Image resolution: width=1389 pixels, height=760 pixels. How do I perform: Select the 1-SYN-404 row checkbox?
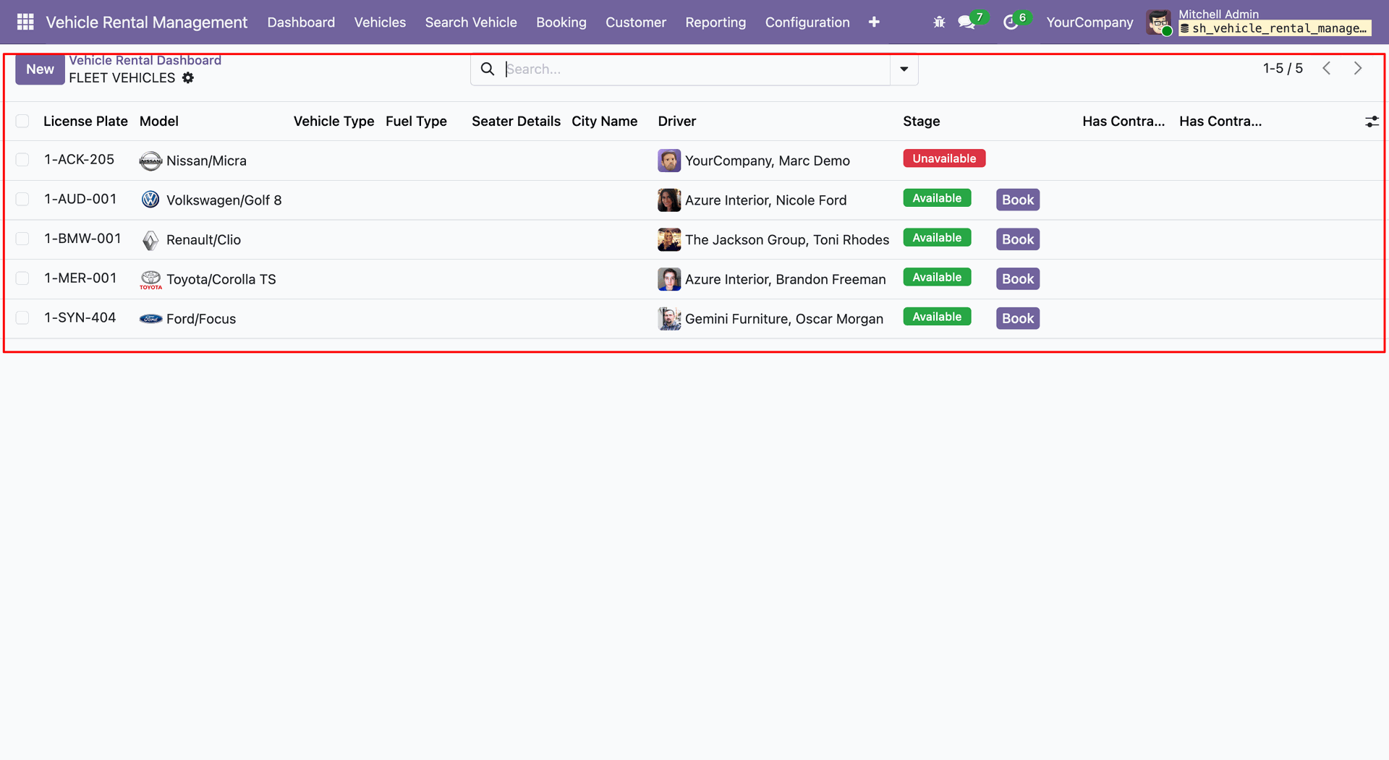[22, 318]
